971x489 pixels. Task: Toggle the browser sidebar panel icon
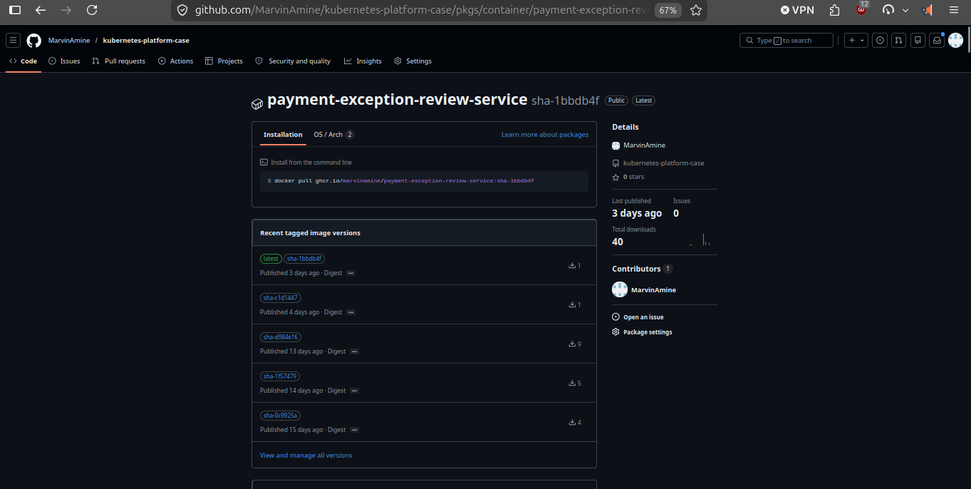(15, 10)
